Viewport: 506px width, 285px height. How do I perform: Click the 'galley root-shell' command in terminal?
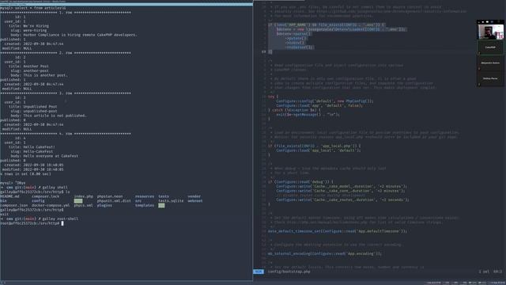[60, 218]
